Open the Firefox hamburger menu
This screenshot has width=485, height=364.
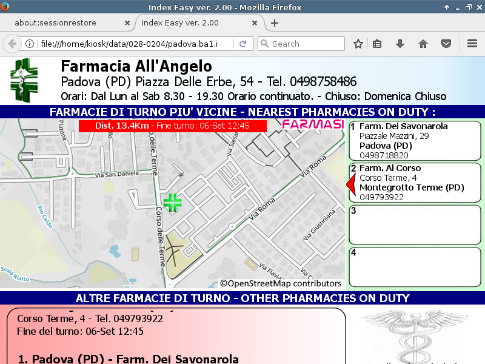point(472,44)
